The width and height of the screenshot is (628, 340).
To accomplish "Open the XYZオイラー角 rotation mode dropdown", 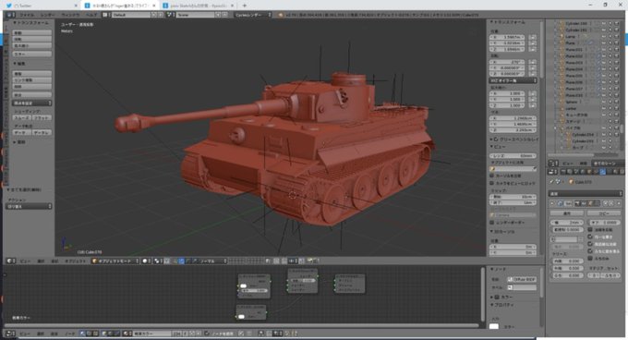I will pyautogui.click(x=513, y=80).
